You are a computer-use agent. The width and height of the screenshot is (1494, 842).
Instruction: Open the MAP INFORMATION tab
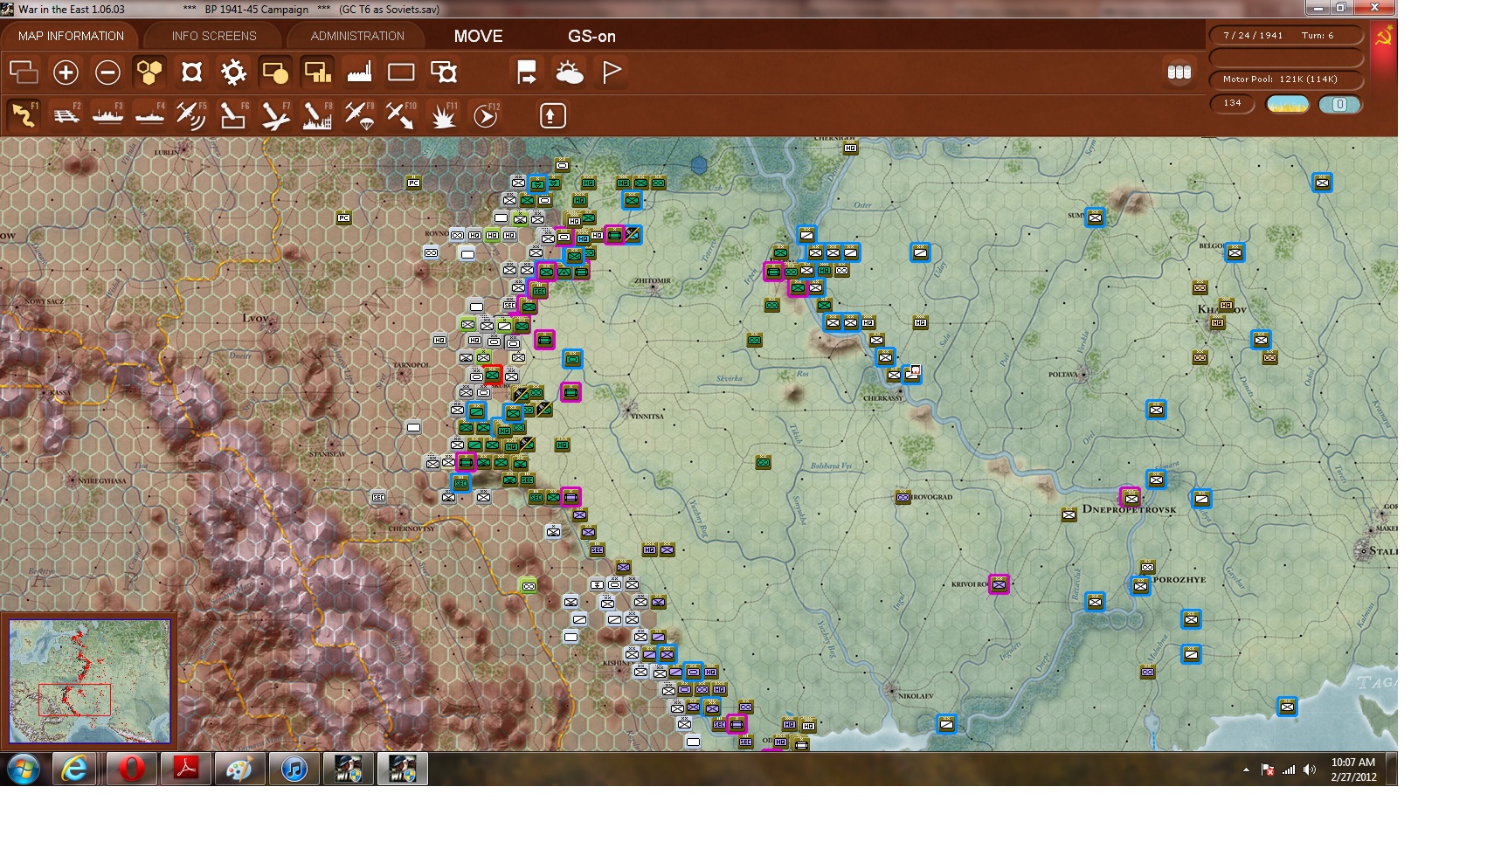pos(71,36)
